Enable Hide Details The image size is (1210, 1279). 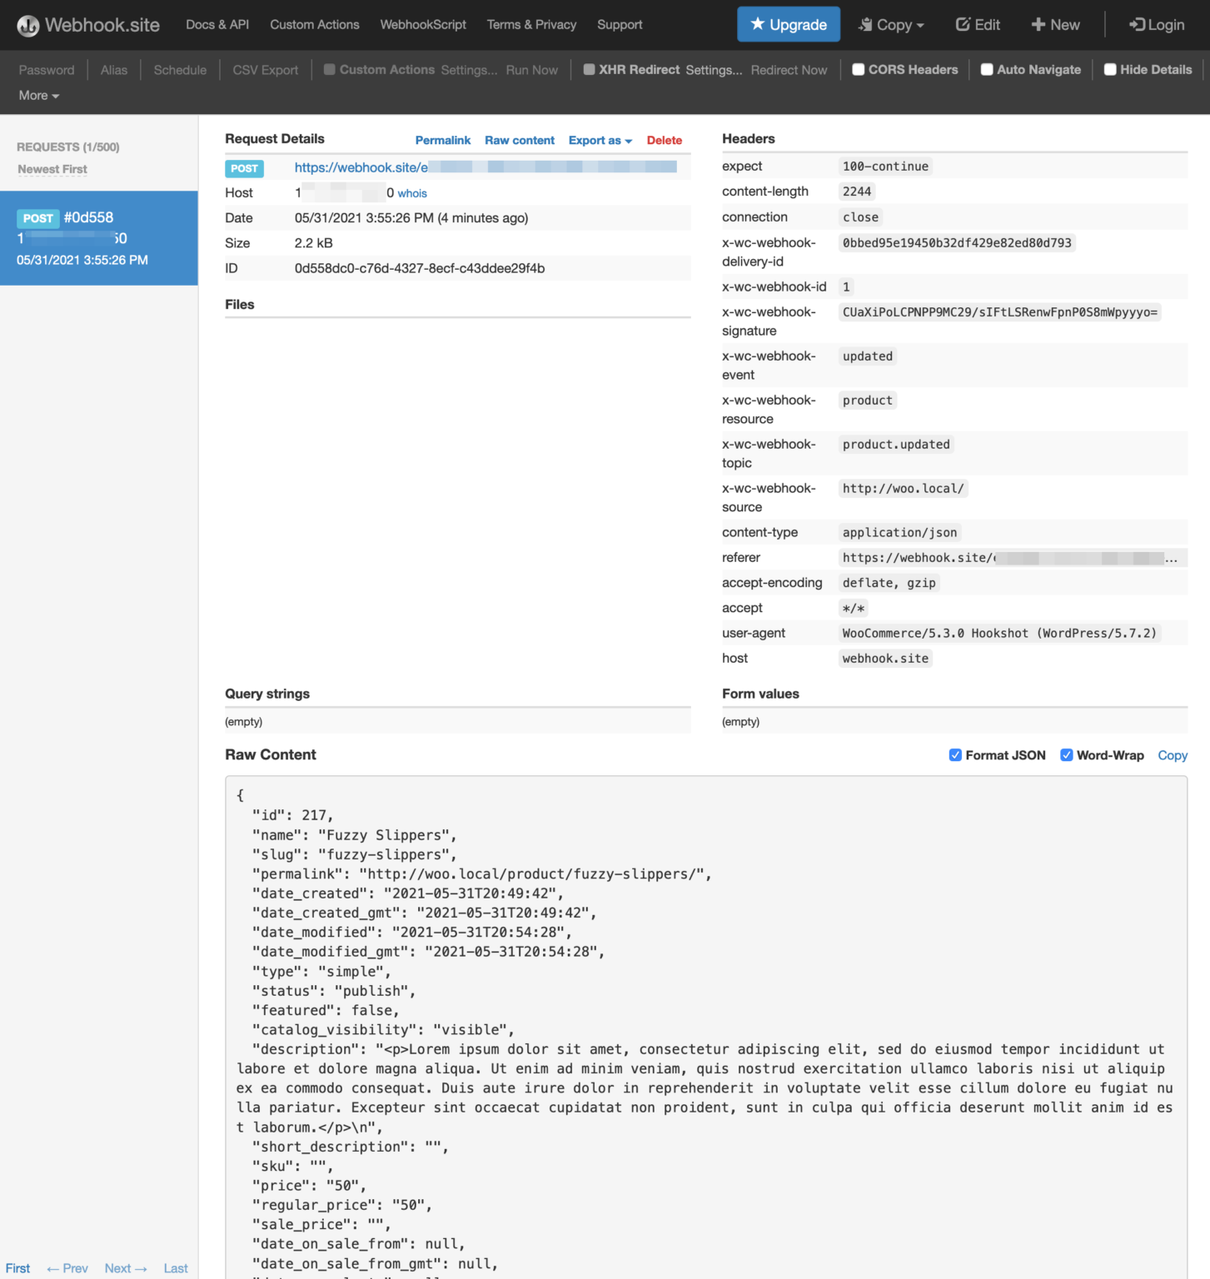click(x=1109, y=69)
